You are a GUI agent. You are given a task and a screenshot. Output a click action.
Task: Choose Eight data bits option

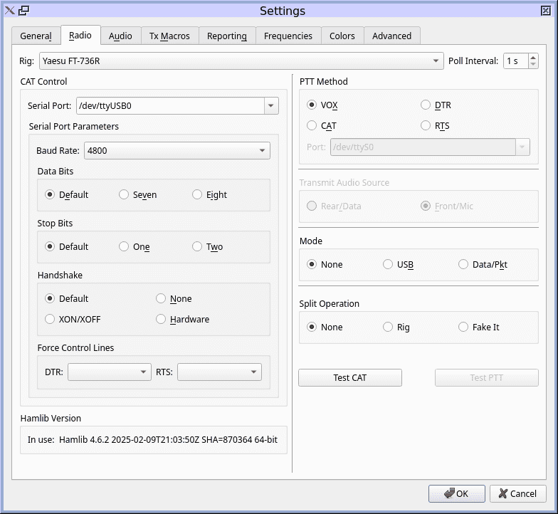pyautogui.click(x=198, y=194)
